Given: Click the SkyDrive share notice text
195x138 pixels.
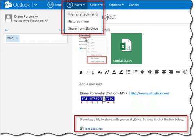Looking at the screenshot, I should [x=132, y=120].
